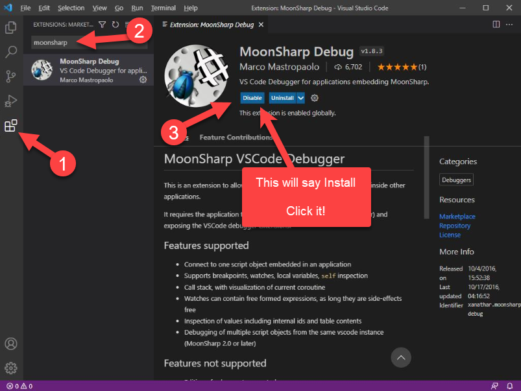Screen dimensions: 521x391
Task: Open the Accounts icon in activity bar
Action: pos(11,344)
